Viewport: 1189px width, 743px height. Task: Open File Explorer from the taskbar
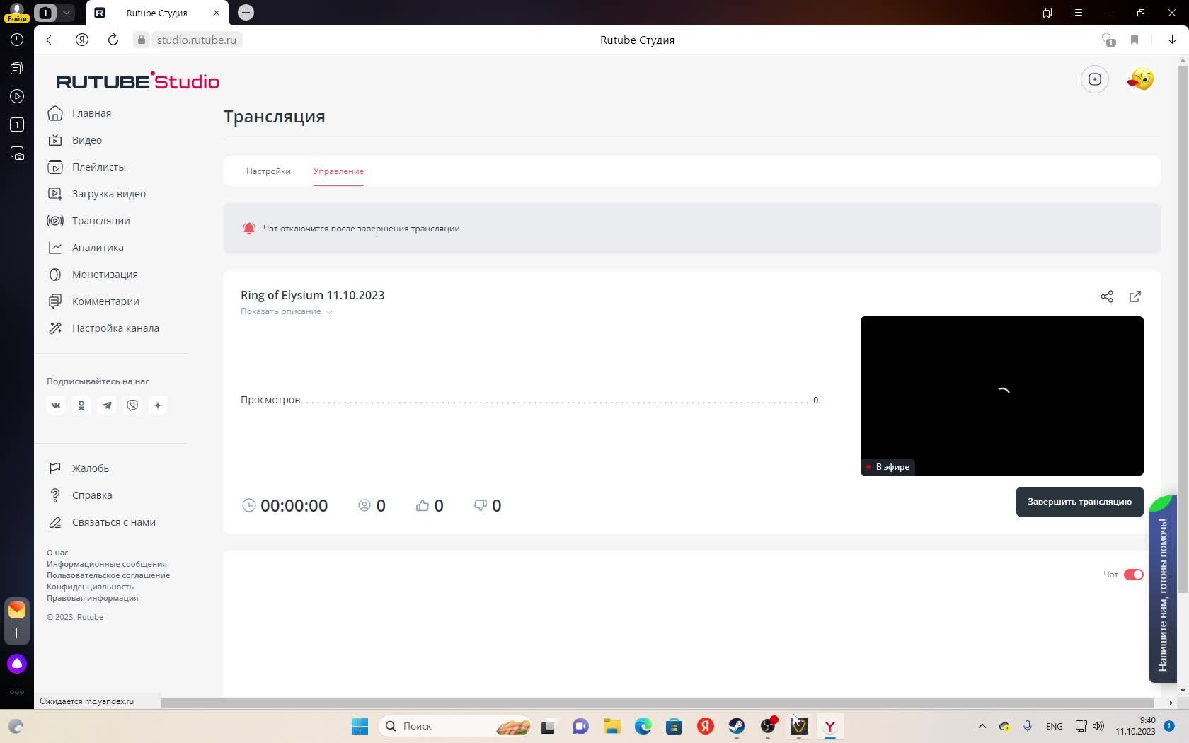(x=612, y=726)
